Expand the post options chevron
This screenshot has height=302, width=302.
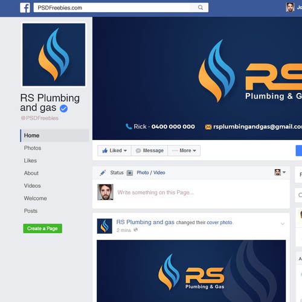283,224
